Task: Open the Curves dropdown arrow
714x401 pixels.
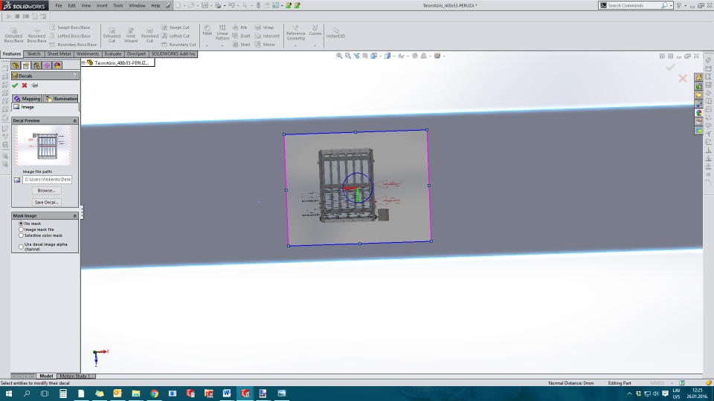Action: pos(315,45)
